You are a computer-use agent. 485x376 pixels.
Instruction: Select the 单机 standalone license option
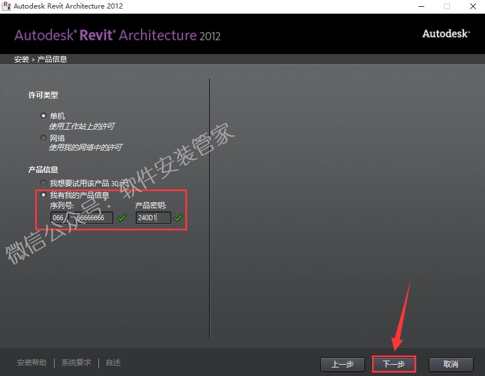tap(44, 116)
